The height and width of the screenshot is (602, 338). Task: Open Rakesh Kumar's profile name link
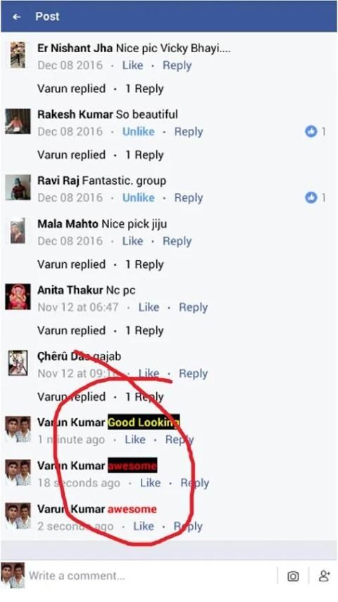point(75,114)
